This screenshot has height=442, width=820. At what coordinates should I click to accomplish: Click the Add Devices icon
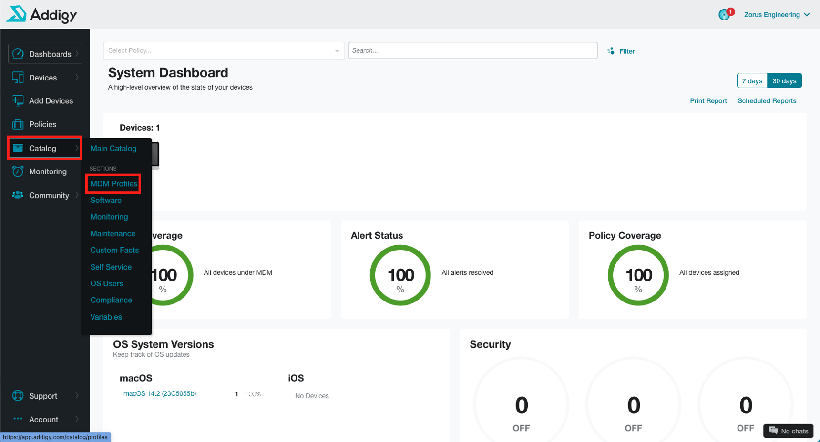tap(18, 100)
